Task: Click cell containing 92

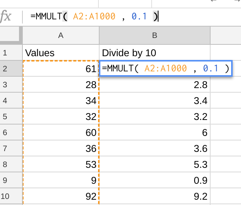Action: 61,196
